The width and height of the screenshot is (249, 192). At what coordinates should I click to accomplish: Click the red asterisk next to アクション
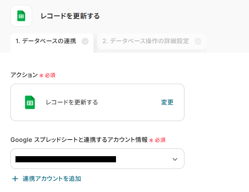[x=41, y=76]
